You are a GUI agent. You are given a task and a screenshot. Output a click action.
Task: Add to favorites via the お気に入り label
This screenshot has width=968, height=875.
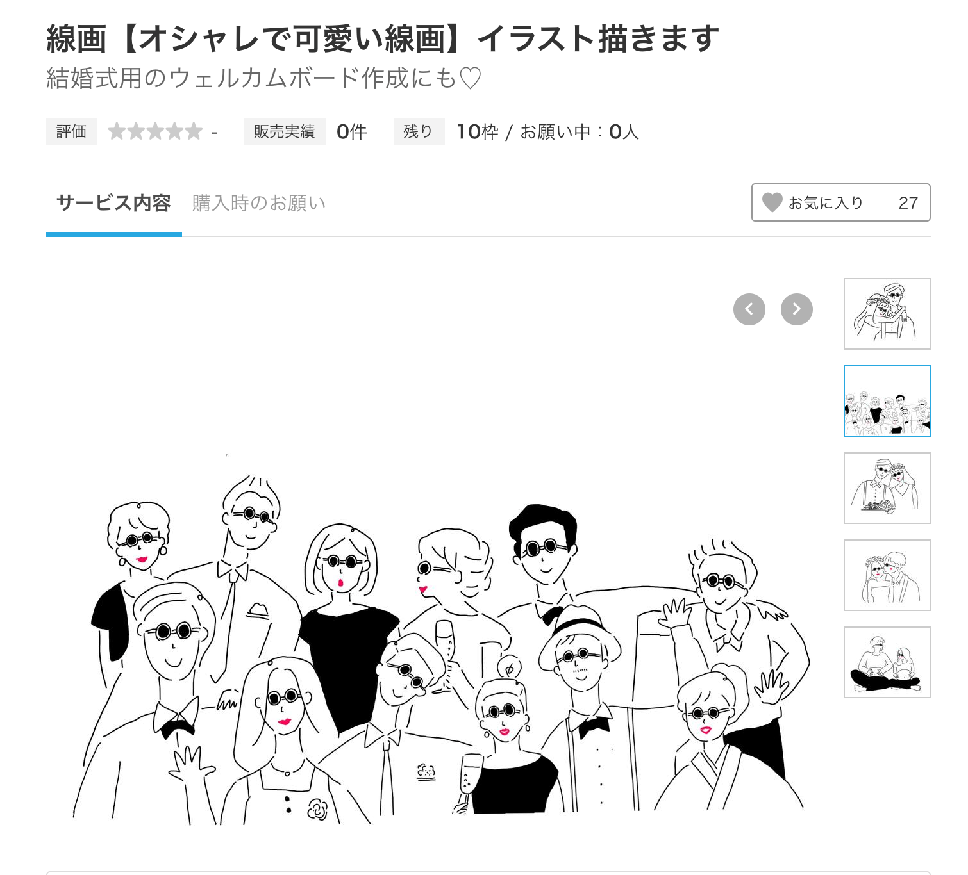(x=826, y=203)
